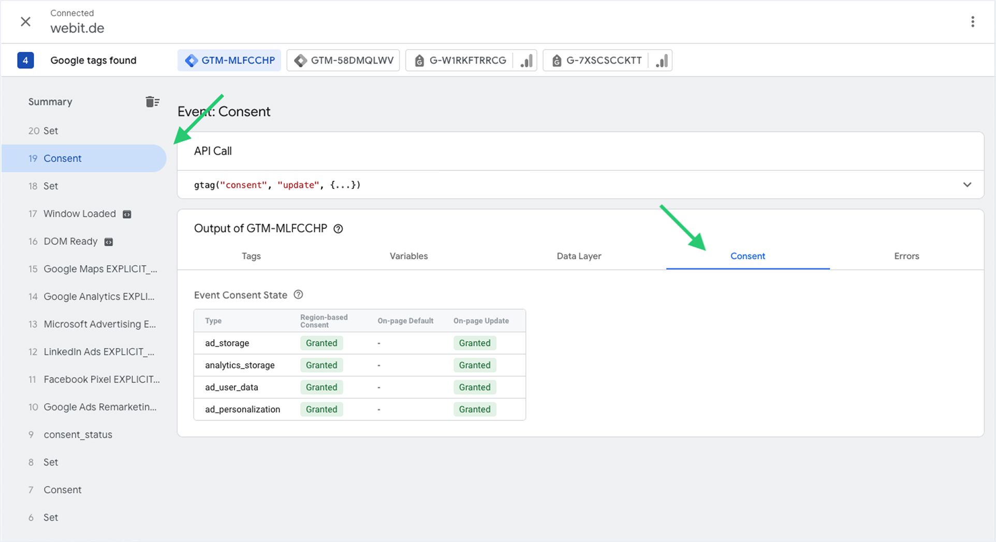
Task: Clear the Summary event list via trash icon
Action: (152, 101)
